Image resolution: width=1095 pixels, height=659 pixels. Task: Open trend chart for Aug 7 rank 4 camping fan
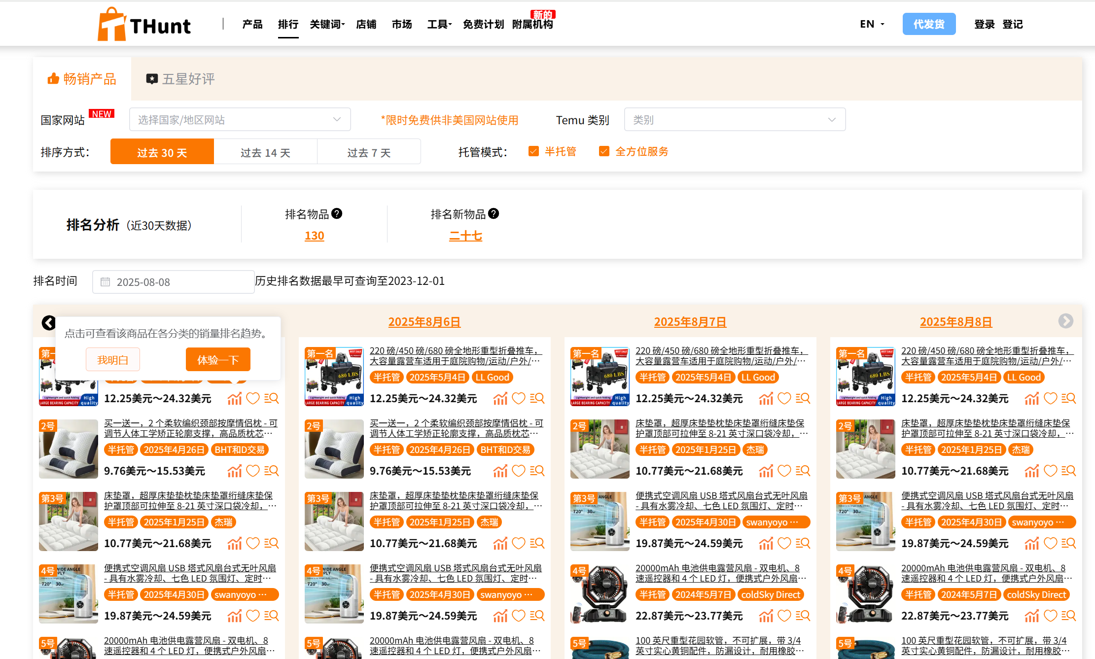pos(766,616)
